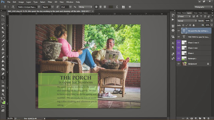Screen dimensions: 214x120
Task: Select the Rectangle shape tool
Action: pyautogui.click(x=3, y=86)
